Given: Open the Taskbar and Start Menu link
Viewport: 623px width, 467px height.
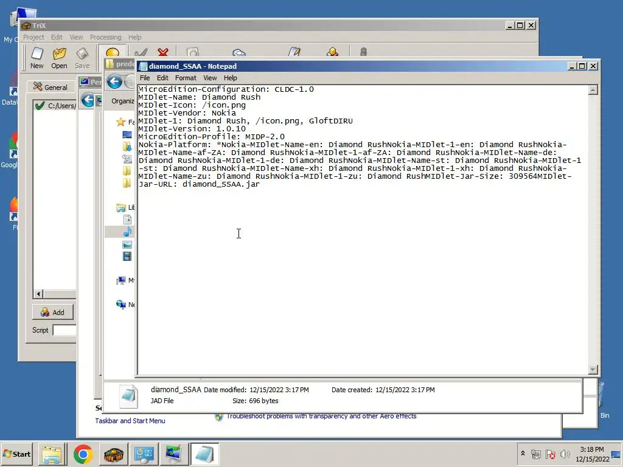Looking at the screenshot, I should pyautogui.click(x=130, y=421).
